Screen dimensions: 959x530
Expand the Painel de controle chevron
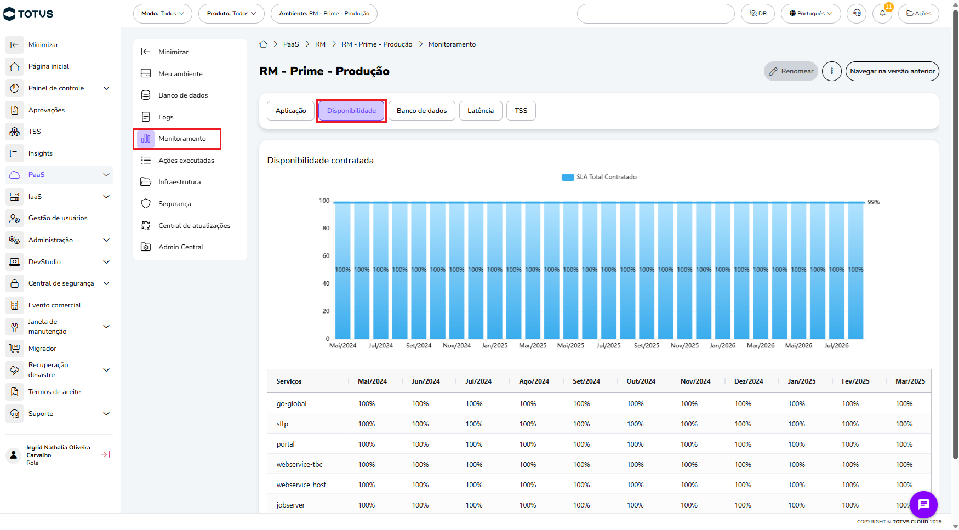(106, 88)
